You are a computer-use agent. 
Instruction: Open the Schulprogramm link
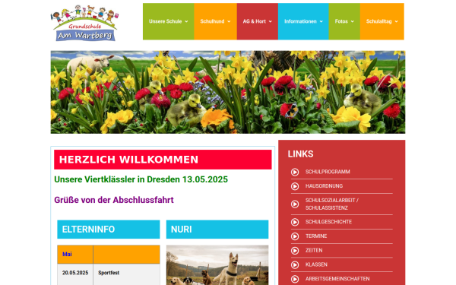point(328,172)
